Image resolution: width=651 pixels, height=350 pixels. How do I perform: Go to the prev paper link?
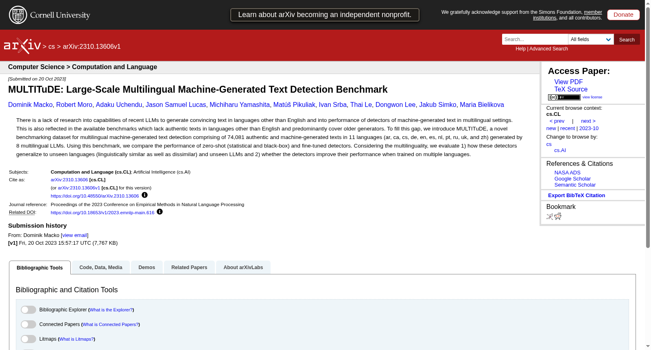[x=557, y=121]
